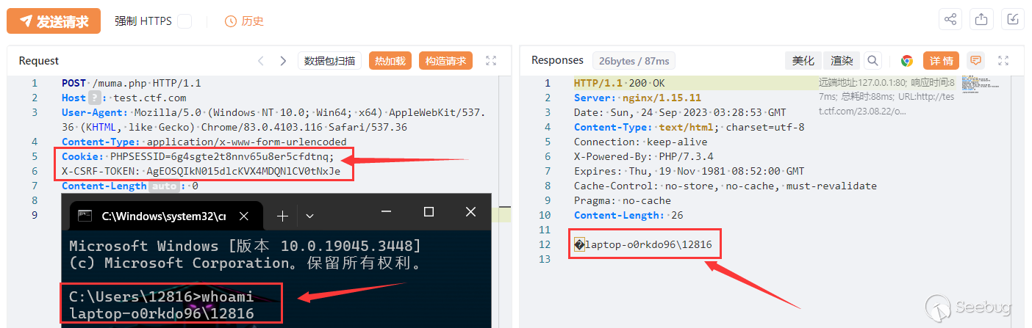This screenshot has width=1032, height=328.
Task: Click the 热加载 hot reload button
Action: [390, 61]
